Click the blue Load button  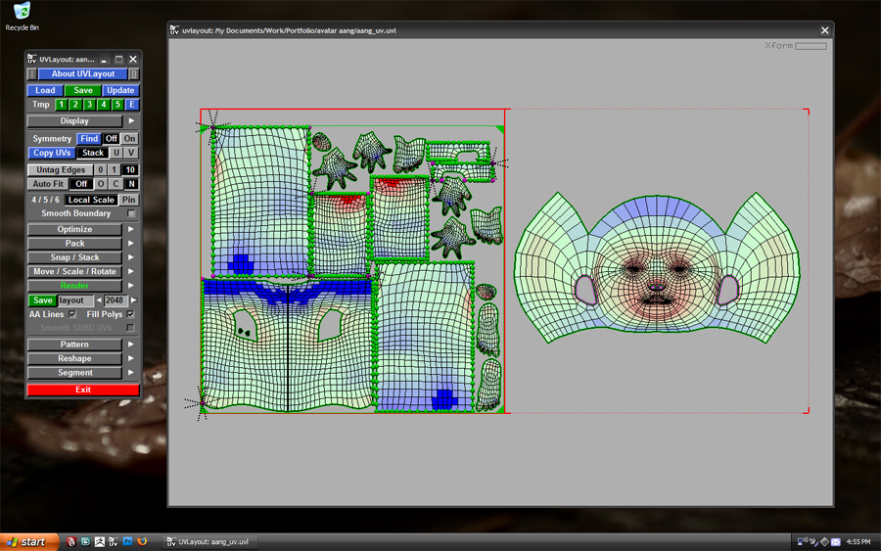coord(45,90)
